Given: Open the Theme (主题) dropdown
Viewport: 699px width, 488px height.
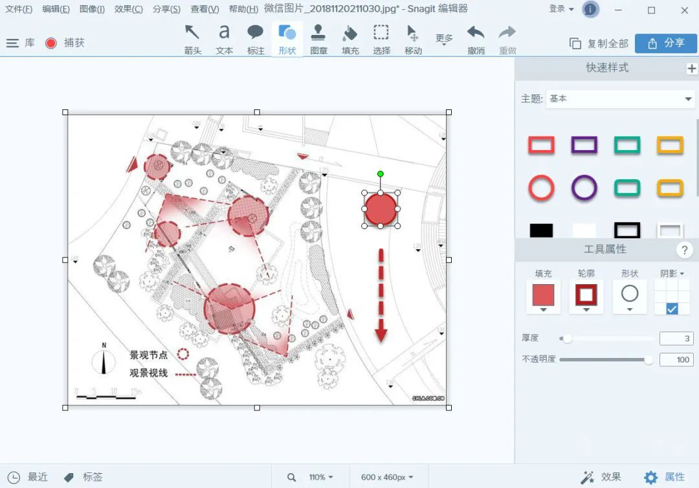Looking at the screenshot, I should (x=620, y=98).
